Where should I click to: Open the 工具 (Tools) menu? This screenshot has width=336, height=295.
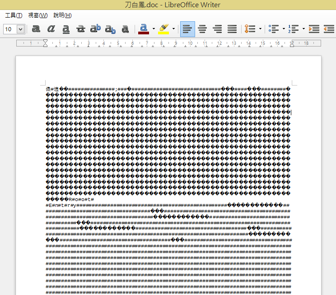(x=14, y=15)
